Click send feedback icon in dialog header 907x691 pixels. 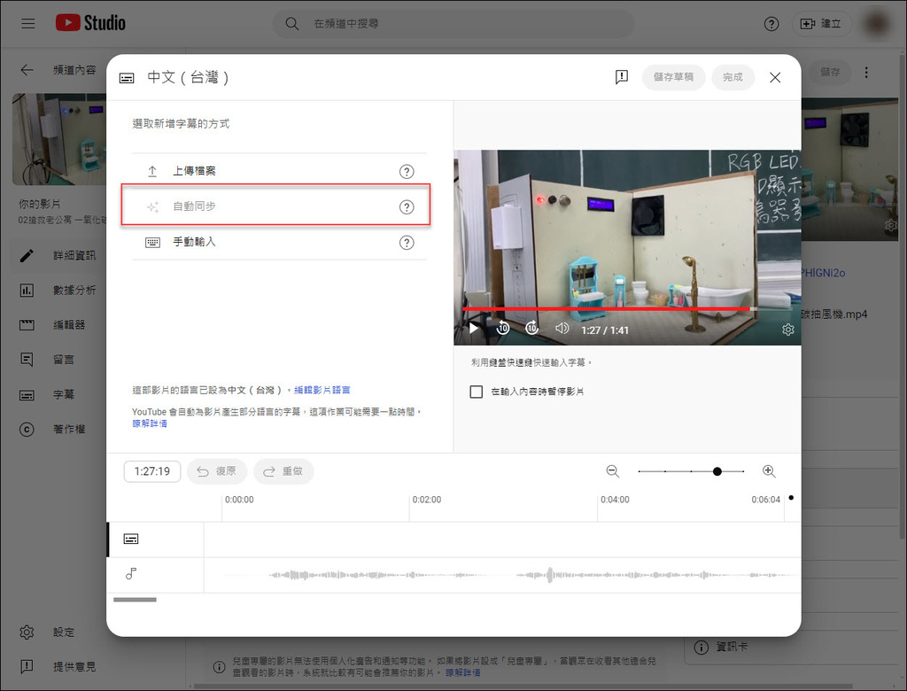622,77
